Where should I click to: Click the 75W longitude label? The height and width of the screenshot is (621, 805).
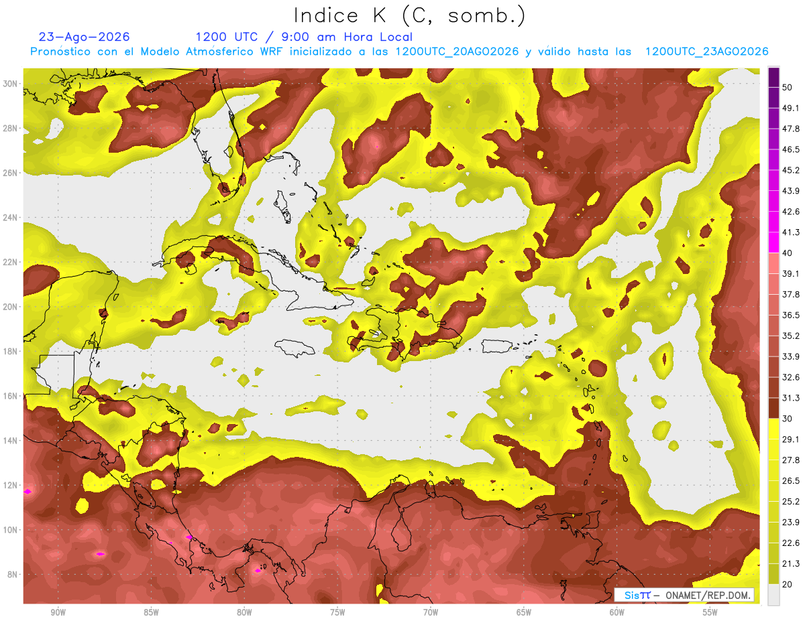[x=337, y=613]
